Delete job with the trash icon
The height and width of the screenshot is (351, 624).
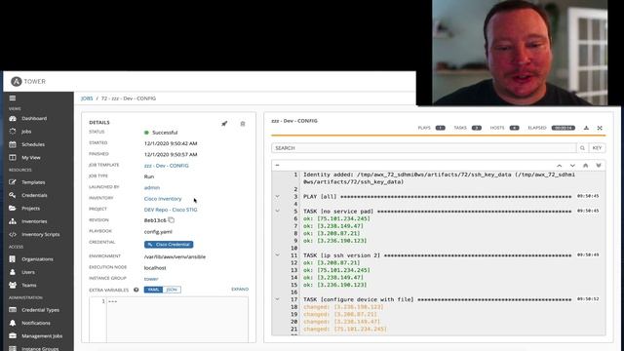pyautogui.click(x=243, y=124)
